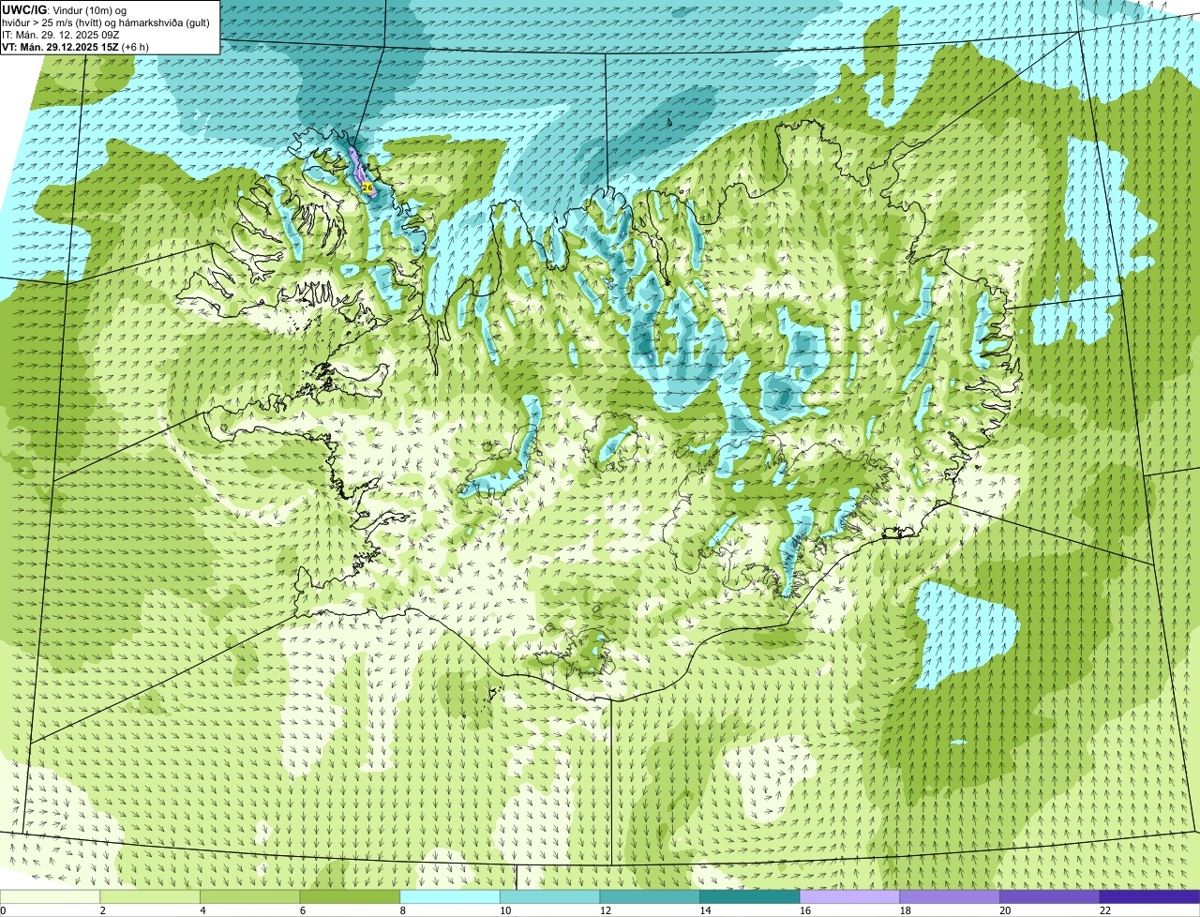This screenshot has height=917, width=1200.
Task: Click the yellow 26 peak gust marker
Action: pyautogui.click(x=367, y=188)
